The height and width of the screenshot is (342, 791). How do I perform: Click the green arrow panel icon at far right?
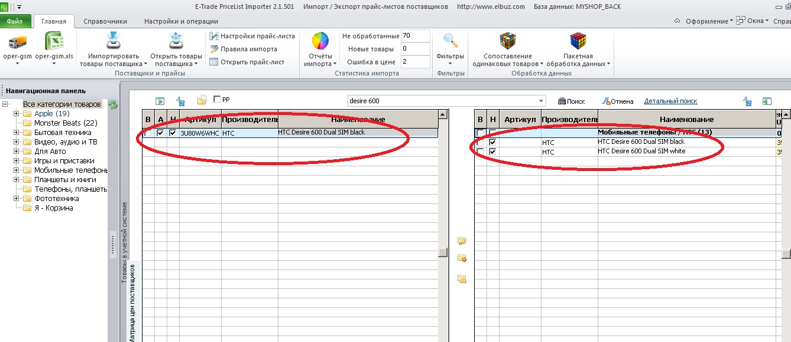[x=767, y=101]
